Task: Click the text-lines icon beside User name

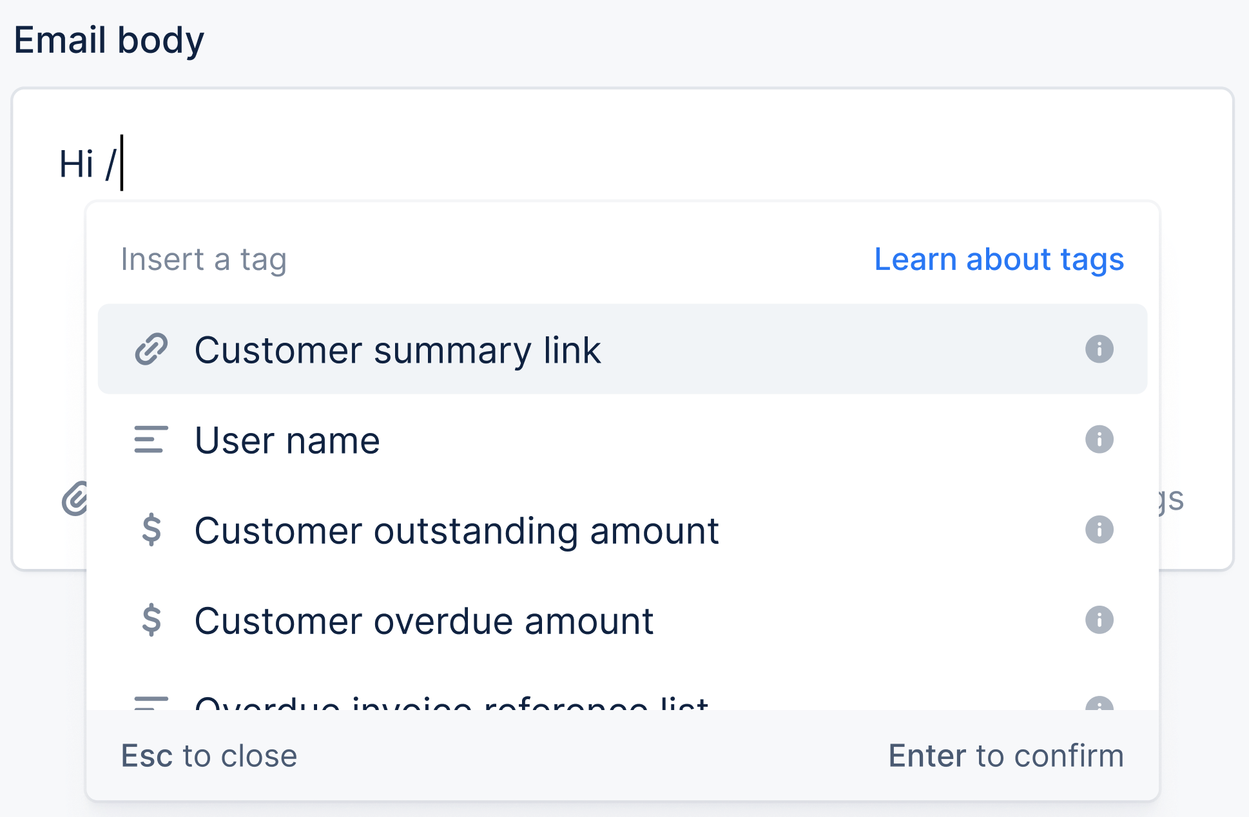Action: click(151, 439)
